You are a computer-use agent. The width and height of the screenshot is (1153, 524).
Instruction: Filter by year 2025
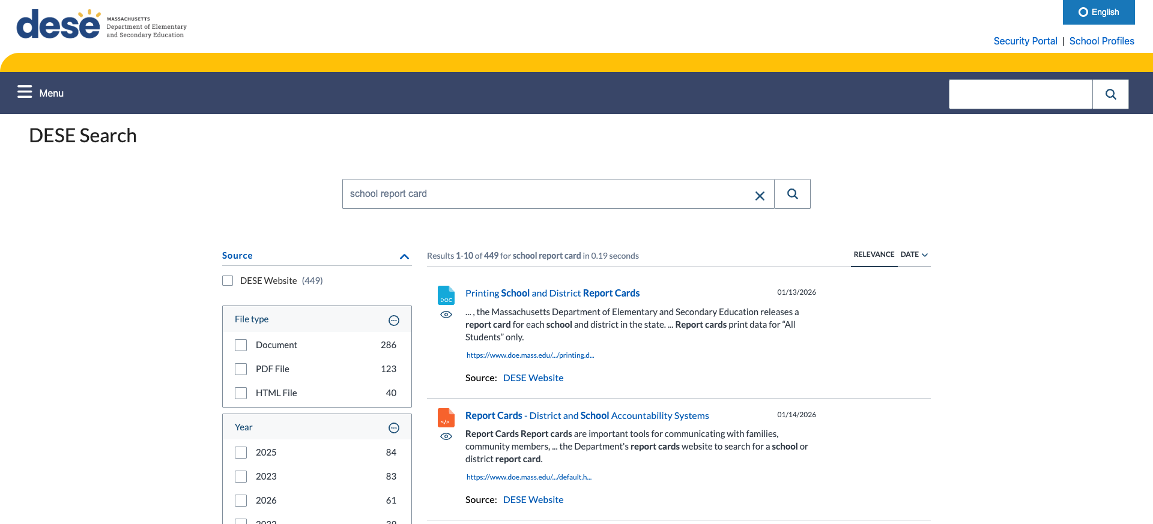click(x=241, y=453)
